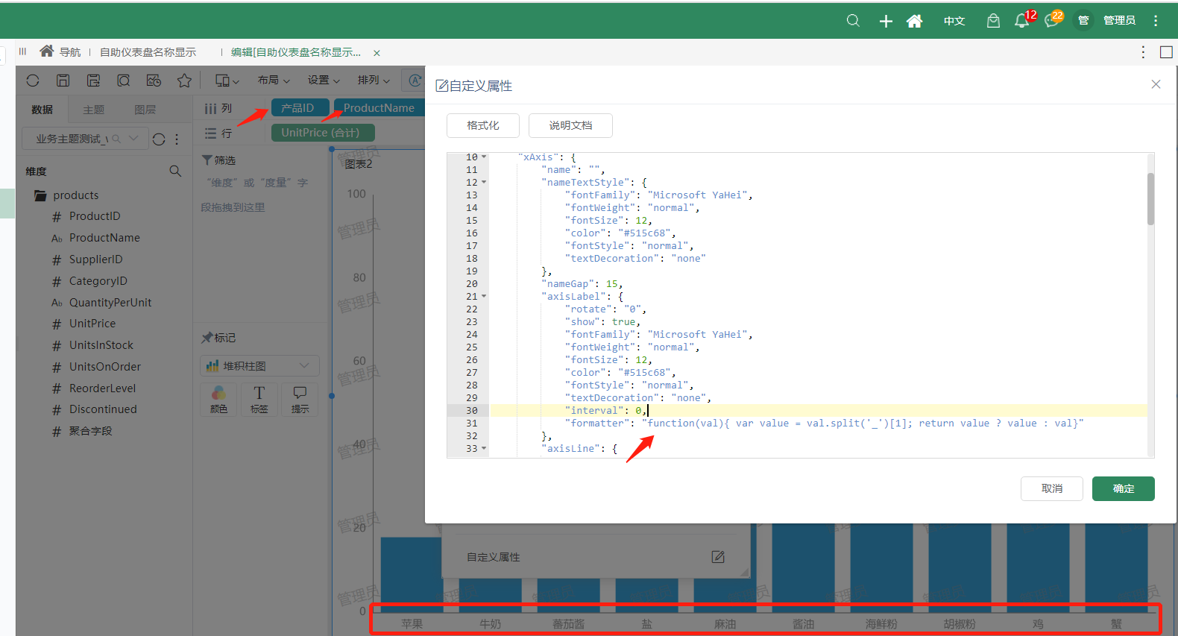Image resolution: width=1178 pixels, height=636 pixels.
Task: Open notifications bell with badge 12
Action: (1022, 21)
